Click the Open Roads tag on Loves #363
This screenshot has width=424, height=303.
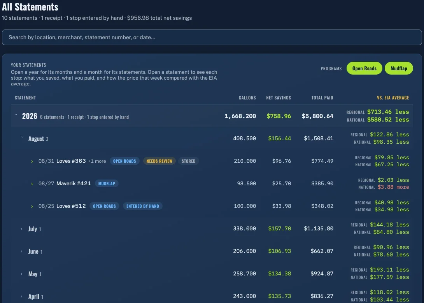pos(124,161)
